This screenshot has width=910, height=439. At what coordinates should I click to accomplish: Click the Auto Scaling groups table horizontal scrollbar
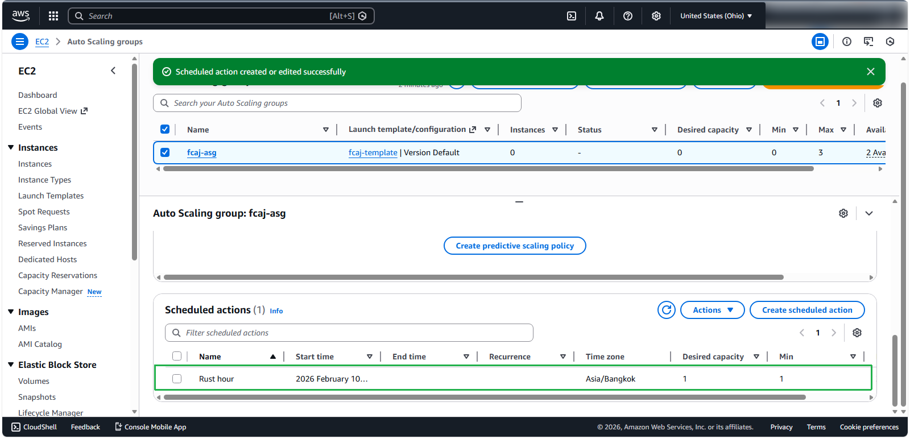click(489, 169)
